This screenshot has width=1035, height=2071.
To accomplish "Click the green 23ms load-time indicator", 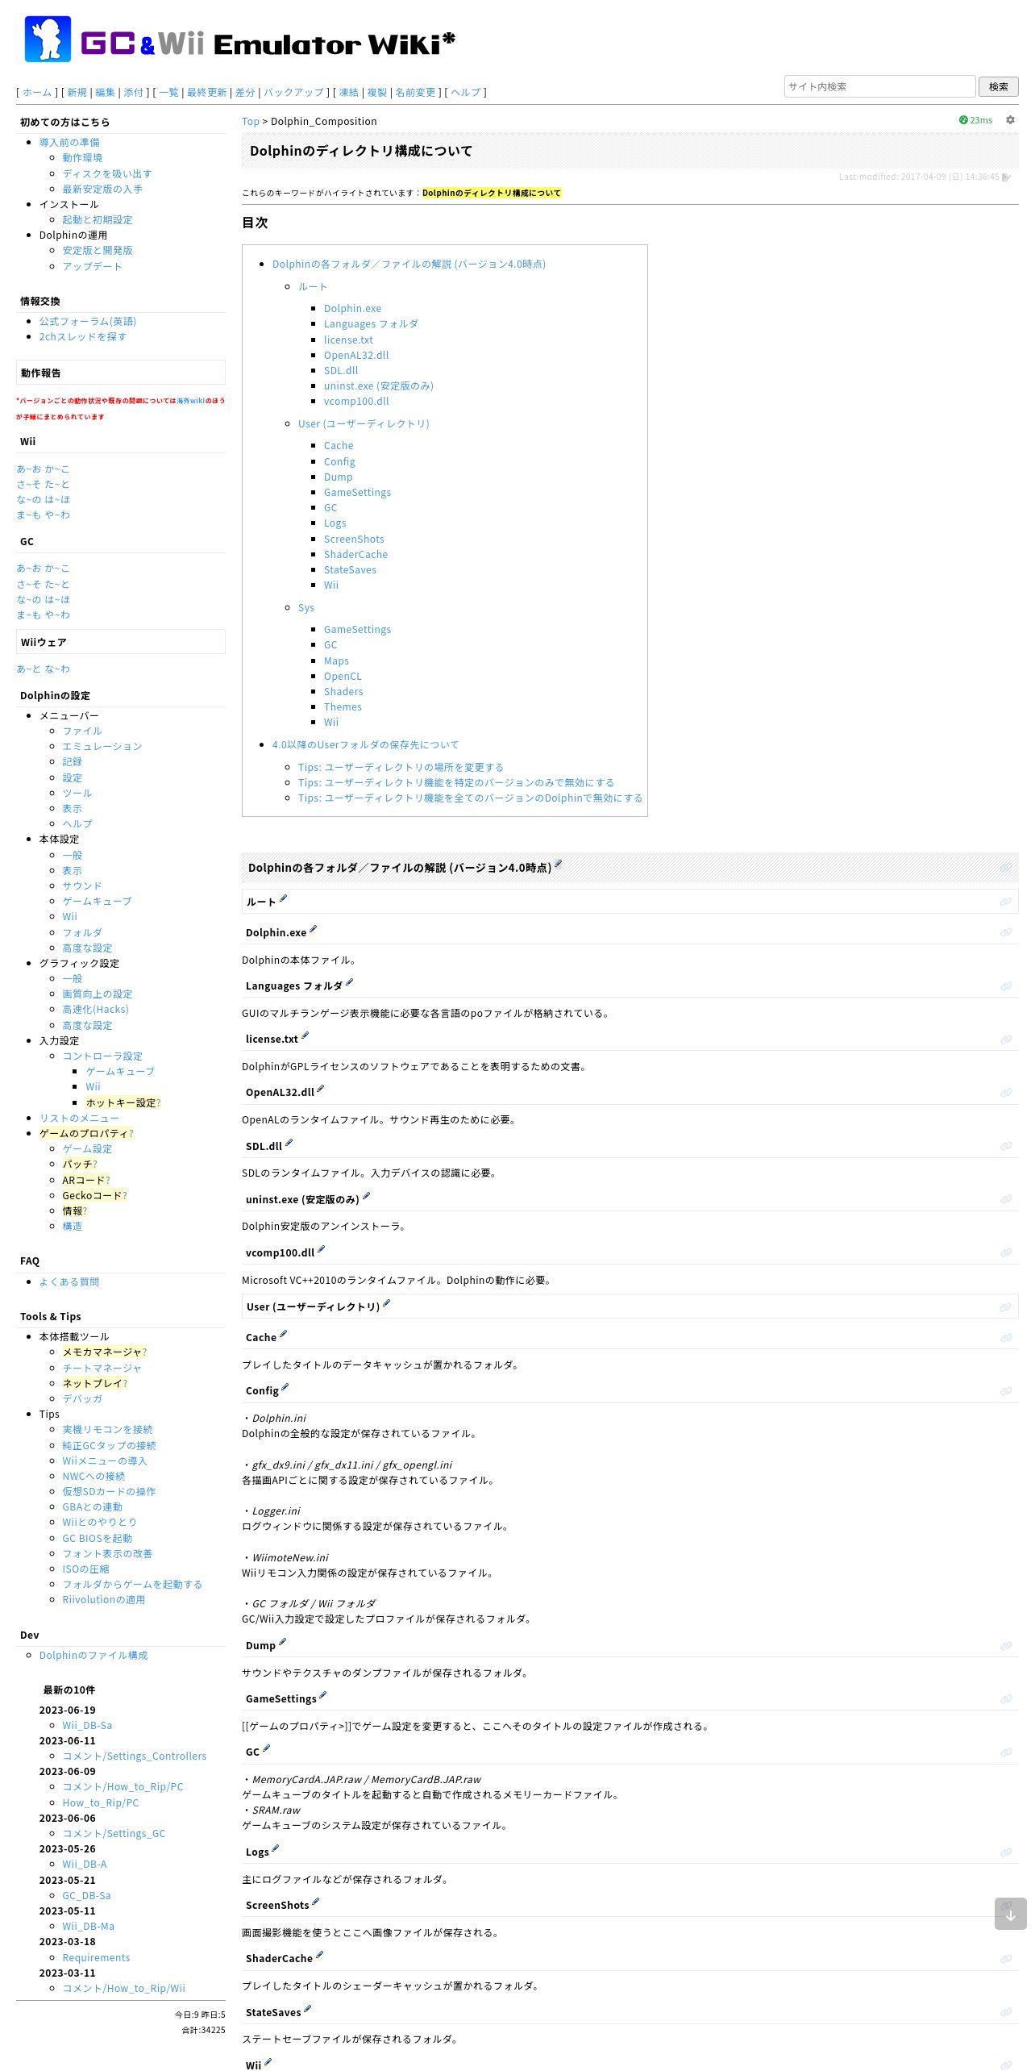I will (x=975, y=120).
